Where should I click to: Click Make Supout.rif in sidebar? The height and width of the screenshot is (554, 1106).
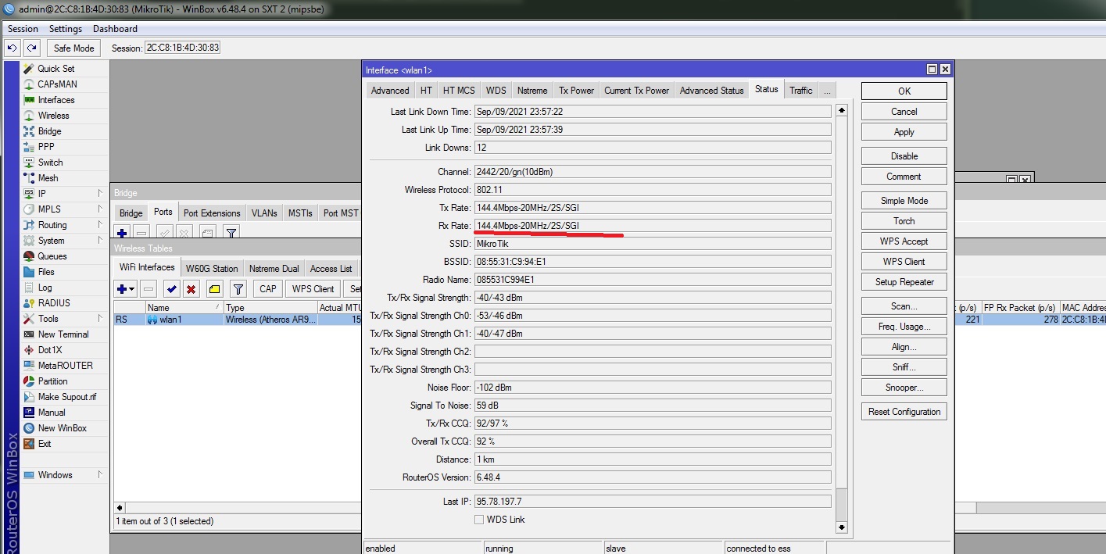[66, 397]
